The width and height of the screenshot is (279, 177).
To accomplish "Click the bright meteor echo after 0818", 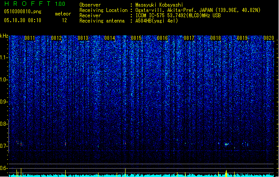I will pyautogui.click(x=226, y=144).
